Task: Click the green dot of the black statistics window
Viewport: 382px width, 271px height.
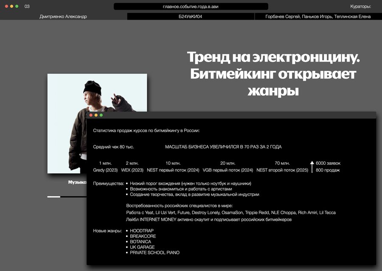Action: point(101,115)
